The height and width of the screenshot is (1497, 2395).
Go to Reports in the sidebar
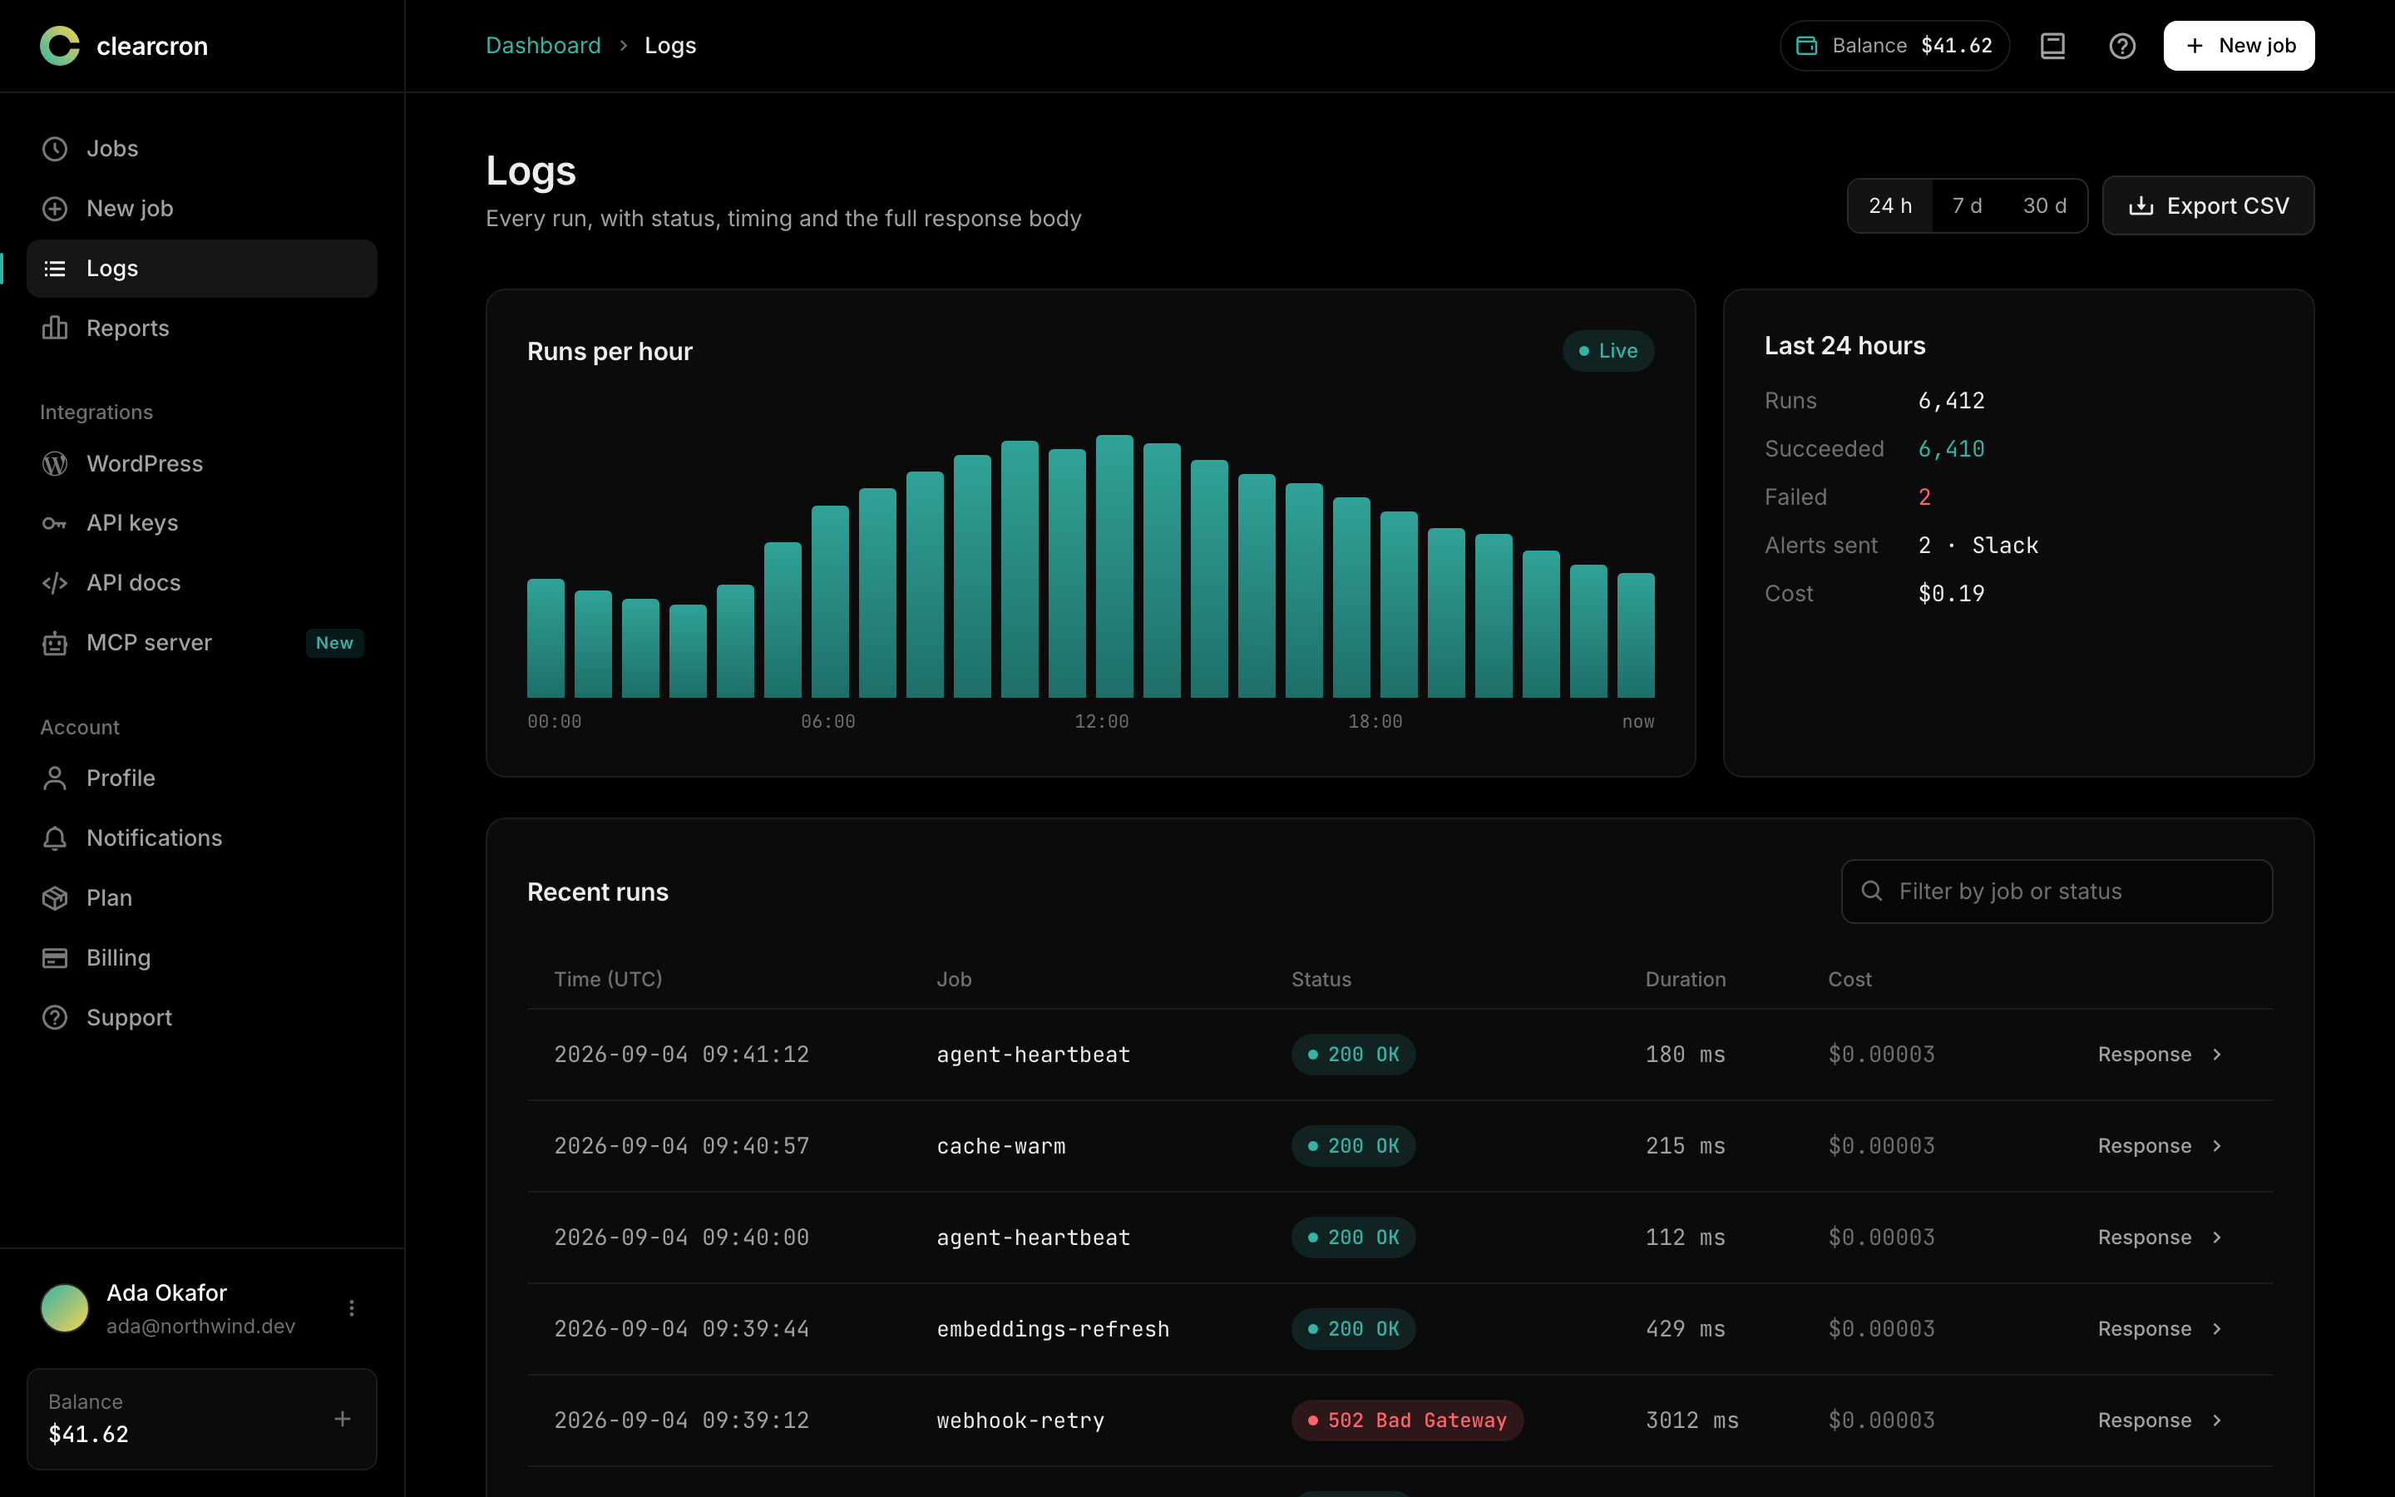pyautogui.click(x=202, y=328)
